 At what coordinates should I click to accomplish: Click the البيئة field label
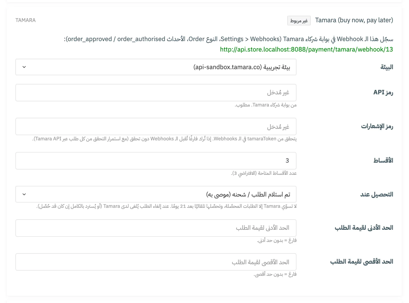pos(387,67)
